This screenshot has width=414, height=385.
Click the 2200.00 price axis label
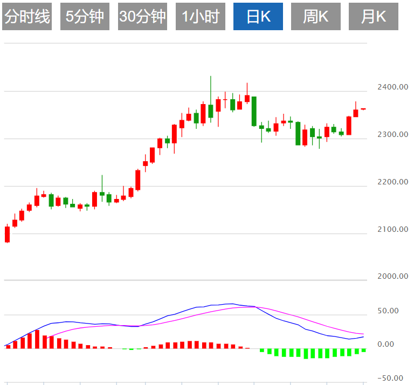(392, 182)
